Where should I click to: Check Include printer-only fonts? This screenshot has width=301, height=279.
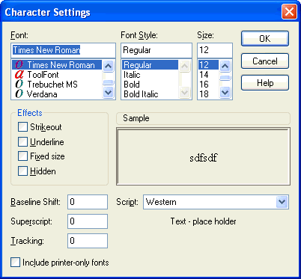click(16, 263)
